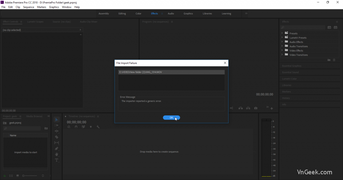The width and height of the screenshot is (343, 180).
Task: Select the Selection tool arrow
Action: 56,120
